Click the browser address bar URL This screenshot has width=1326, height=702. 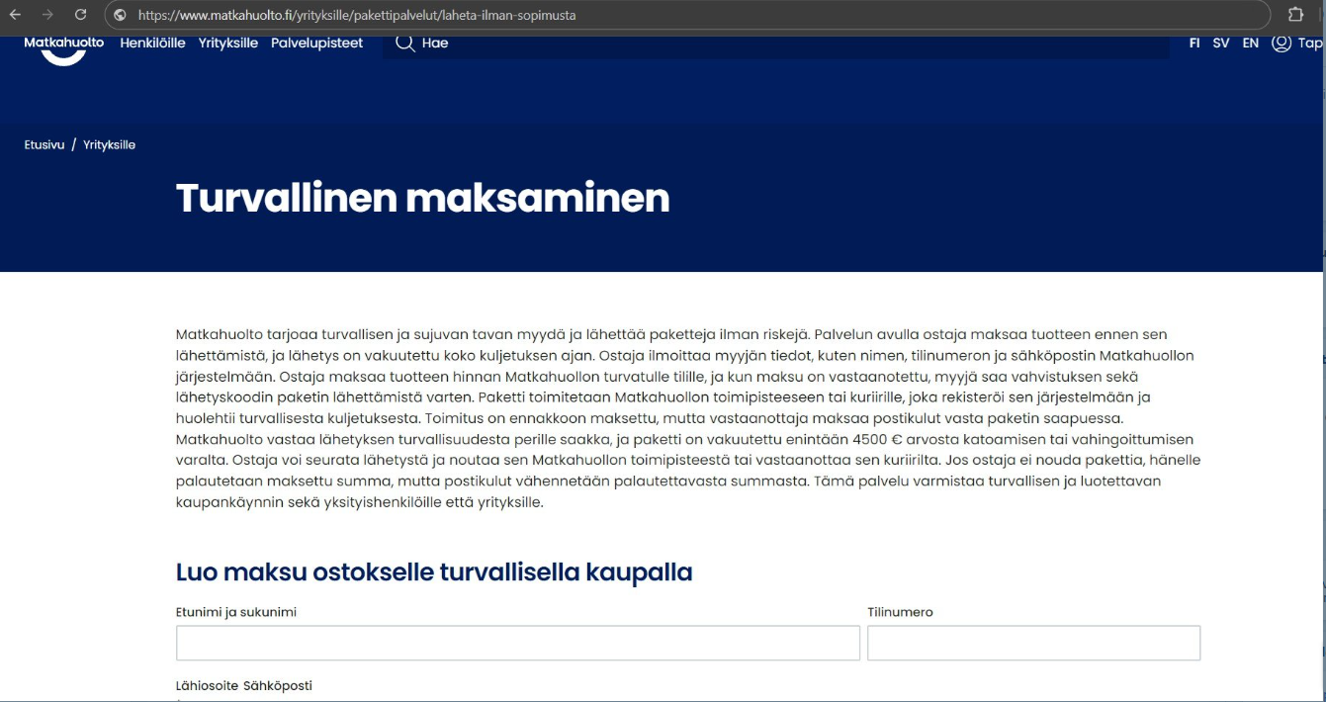pos(357,15)
